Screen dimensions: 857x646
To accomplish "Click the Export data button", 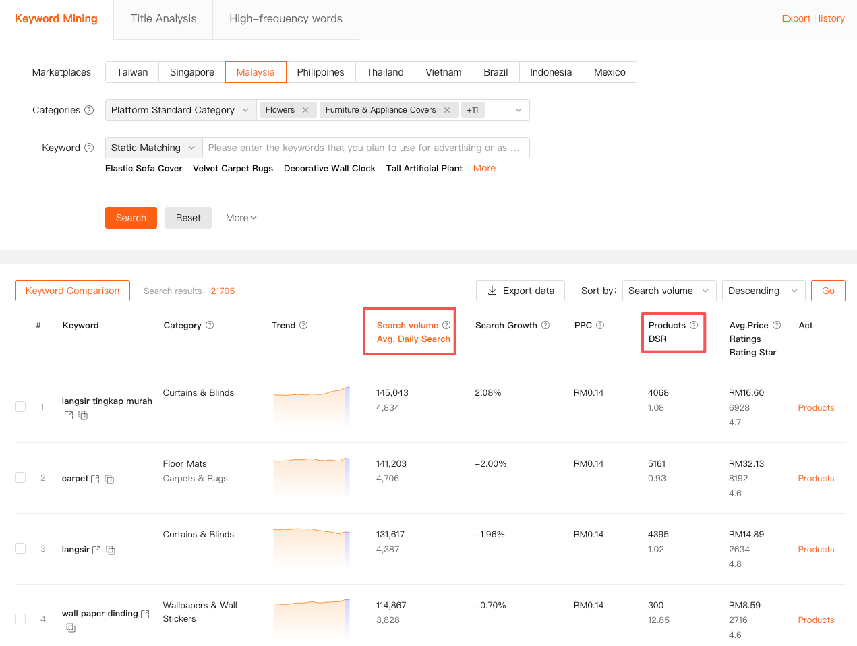I will [x=521, y=291].
